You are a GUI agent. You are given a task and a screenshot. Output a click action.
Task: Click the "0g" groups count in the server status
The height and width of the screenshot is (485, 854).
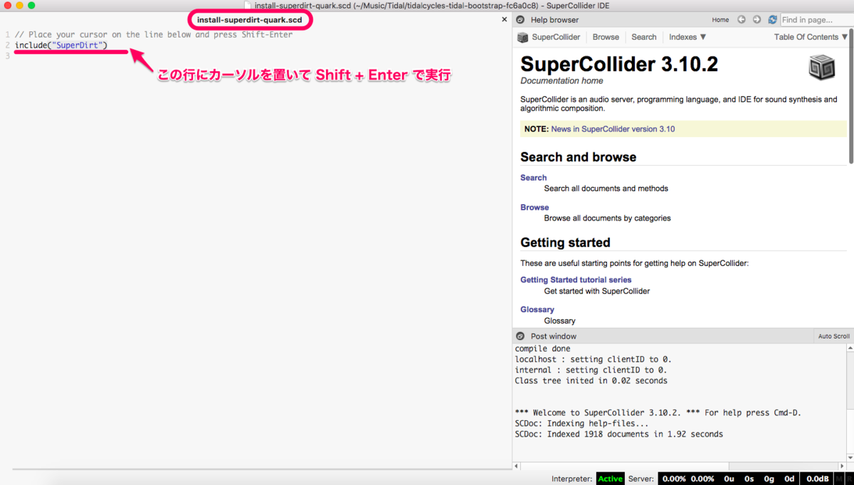[769, 479]
